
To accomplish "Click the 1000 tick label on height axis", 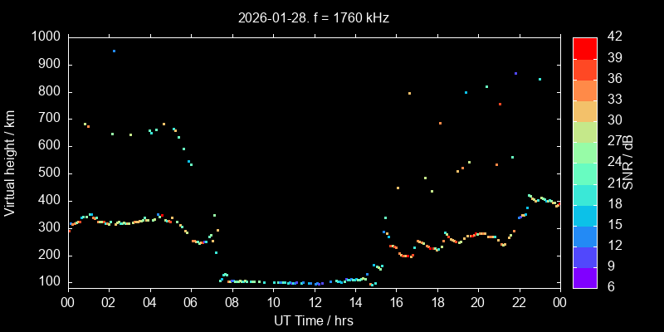I will (45, 37).
